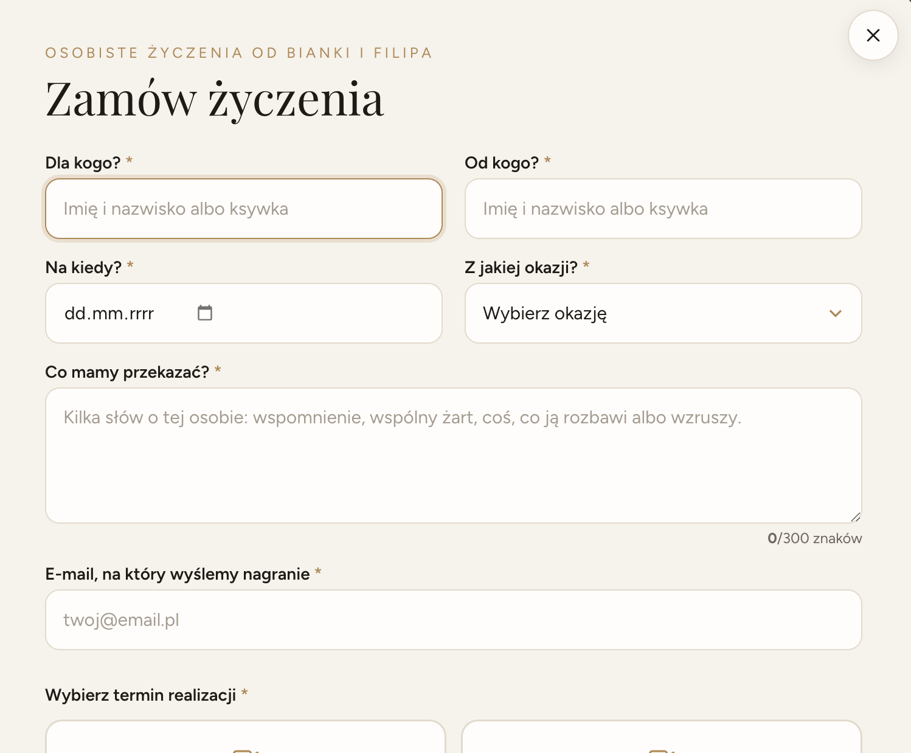Click into the 'Od kogo?' name field
The height and width of the screenshot is (753, 911).
point(663,209)
